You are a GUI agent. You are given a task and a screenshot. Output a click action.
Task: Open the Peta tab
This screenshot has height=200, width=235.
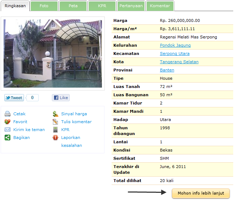click(x=73, y=6)
